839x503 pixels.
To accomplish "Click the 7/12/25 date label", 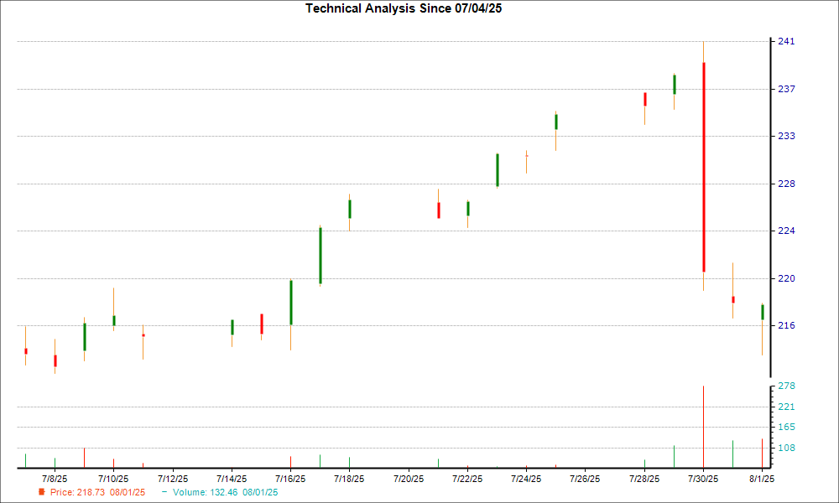I will (173, 479).
